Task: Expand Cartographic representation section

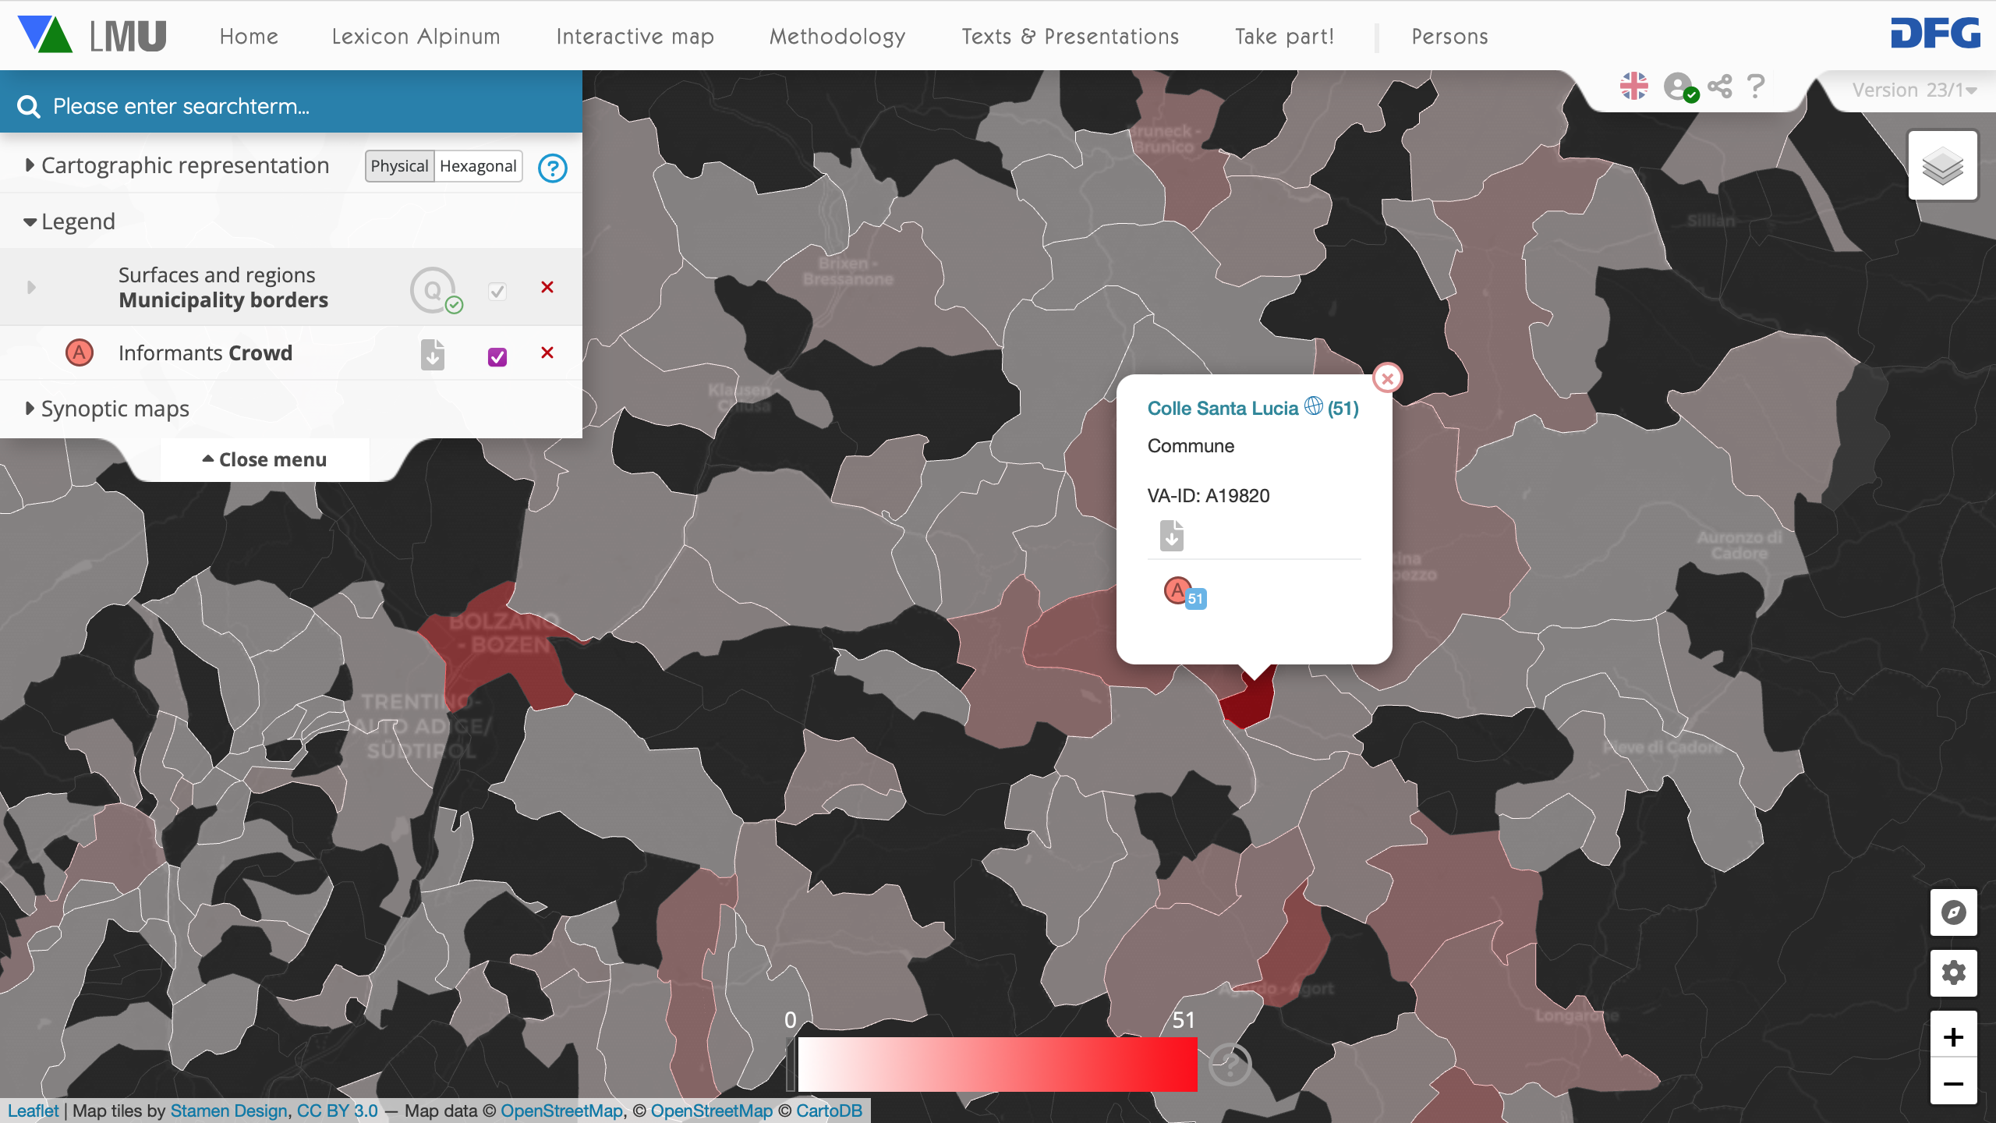Action: (x=184, y=165)
